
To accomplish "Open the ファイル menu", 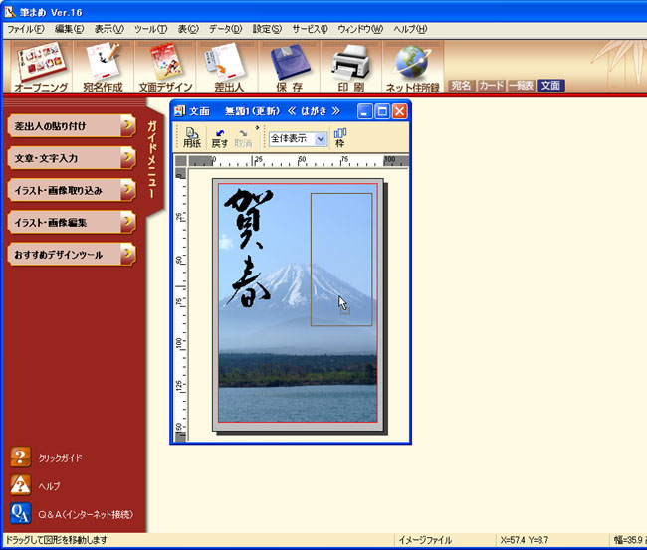I will point(25,29).
